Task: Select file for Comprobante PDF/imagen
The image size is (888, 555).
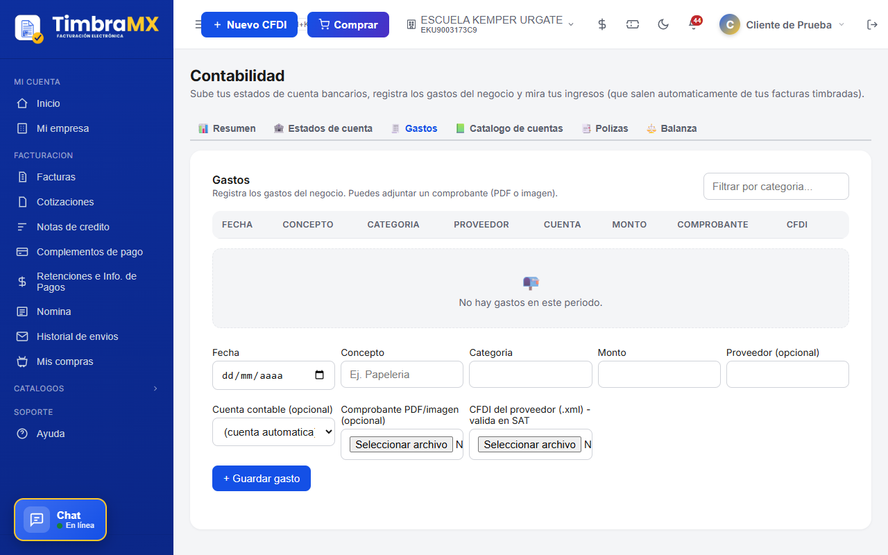Action: click(401, 445)
